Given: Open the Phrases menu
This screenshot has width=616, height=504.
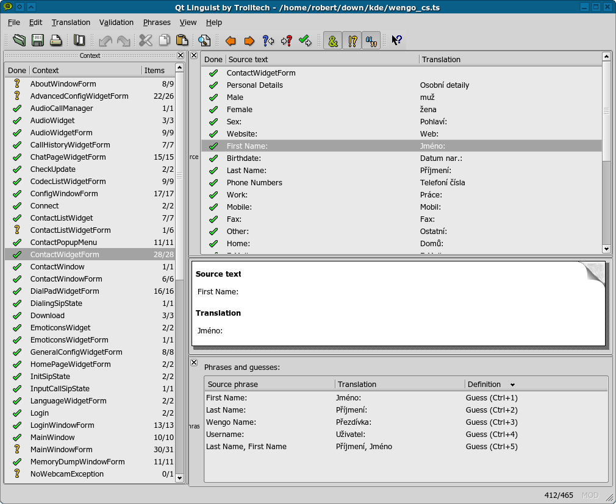Looking at the screenshot, I should pos(157,23).
